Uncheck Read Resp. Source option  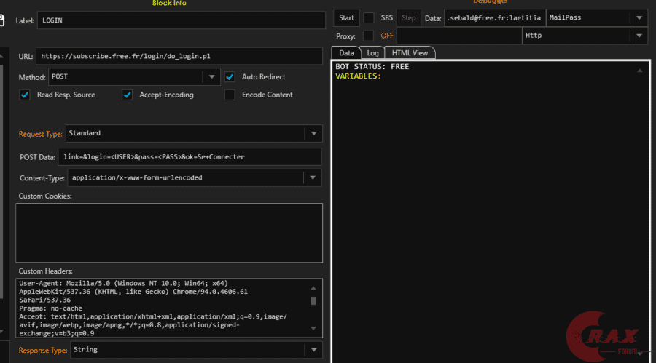[25, 95]
